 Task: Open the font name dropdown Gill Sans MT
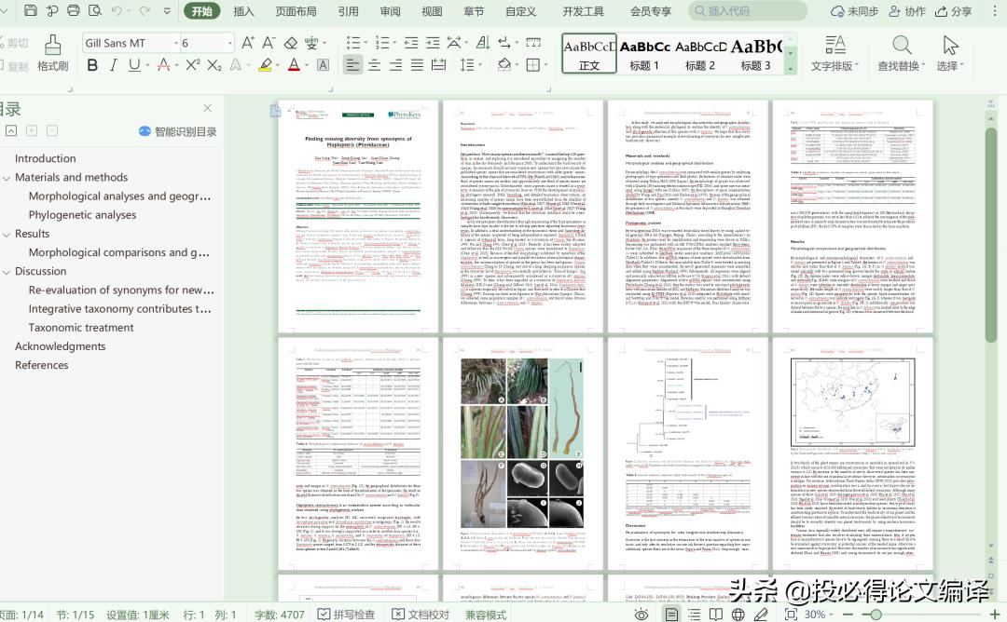[176, 43]
